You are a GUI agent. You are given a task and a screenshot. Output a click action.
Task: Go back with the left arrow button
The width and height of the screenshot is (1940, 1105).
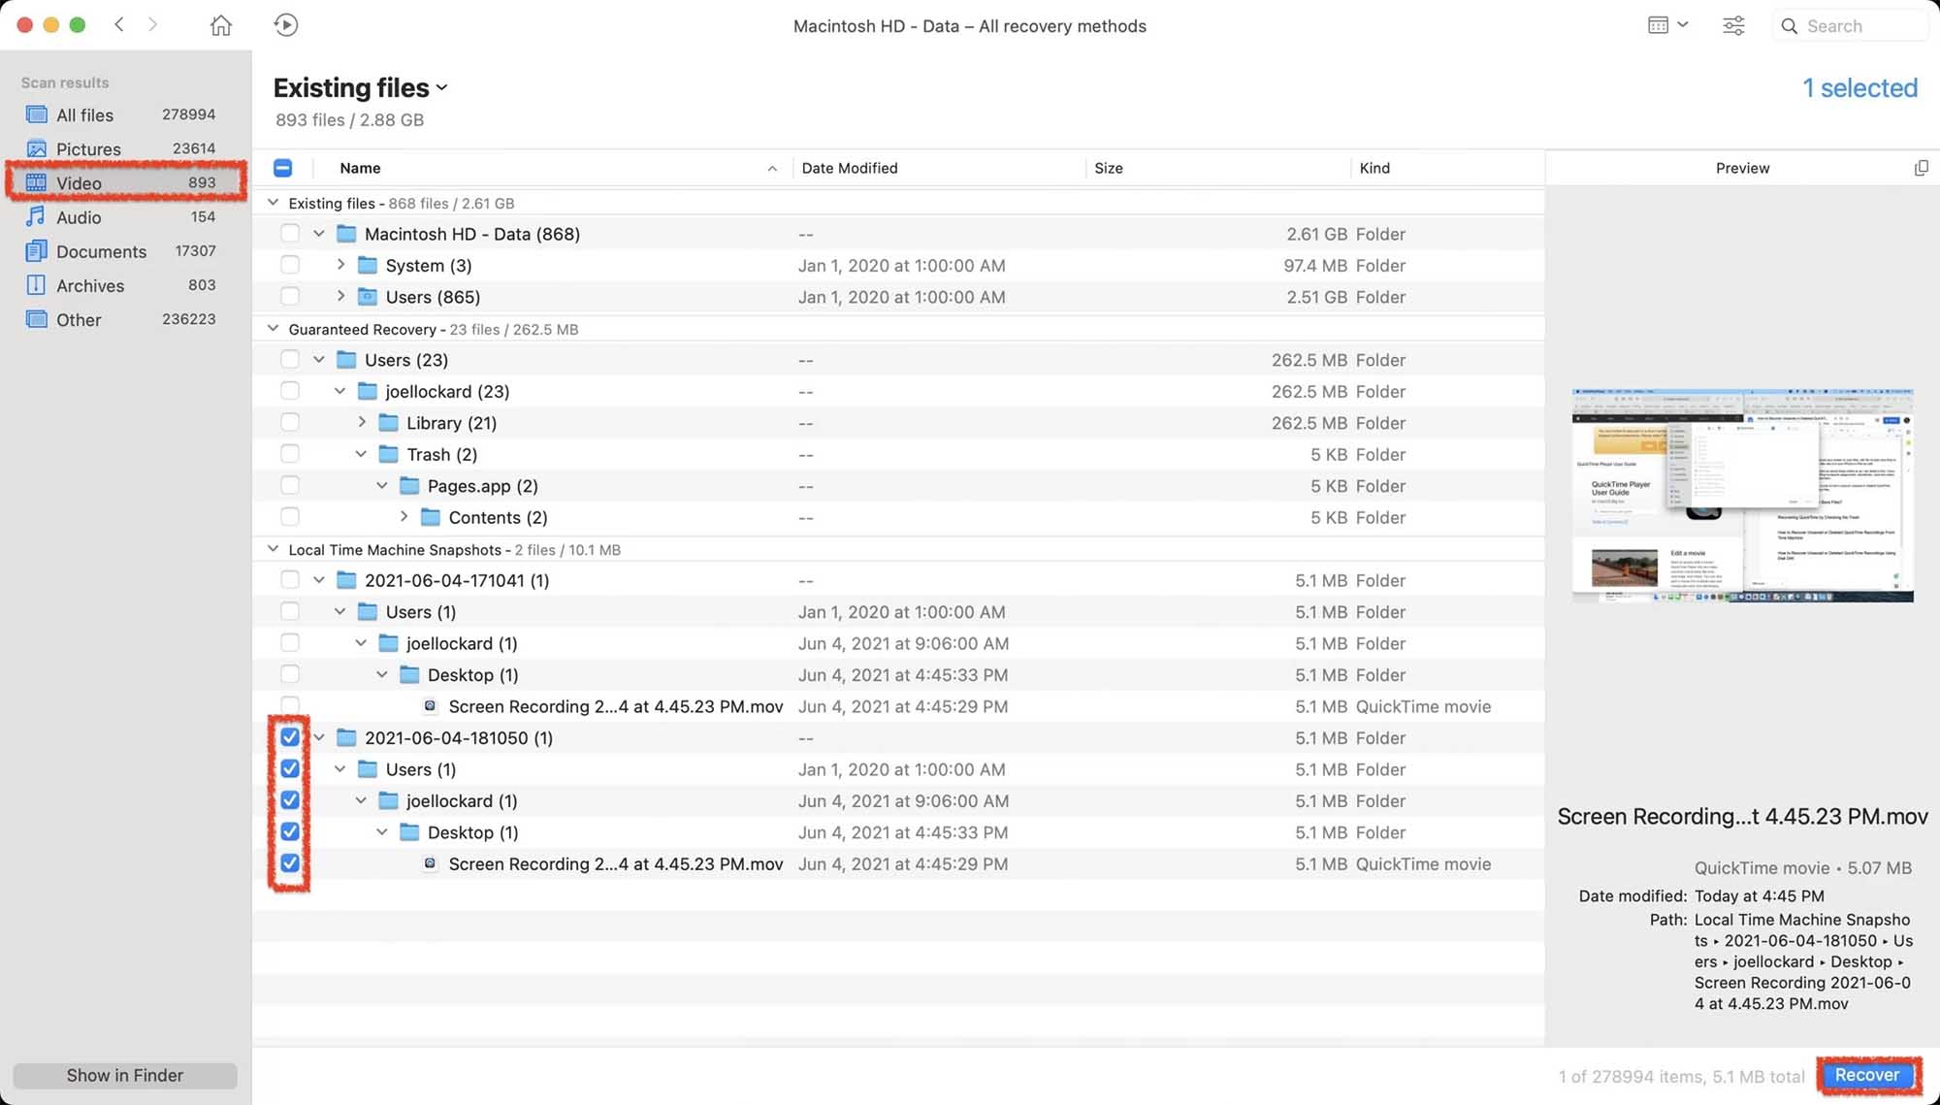[119, 24]
